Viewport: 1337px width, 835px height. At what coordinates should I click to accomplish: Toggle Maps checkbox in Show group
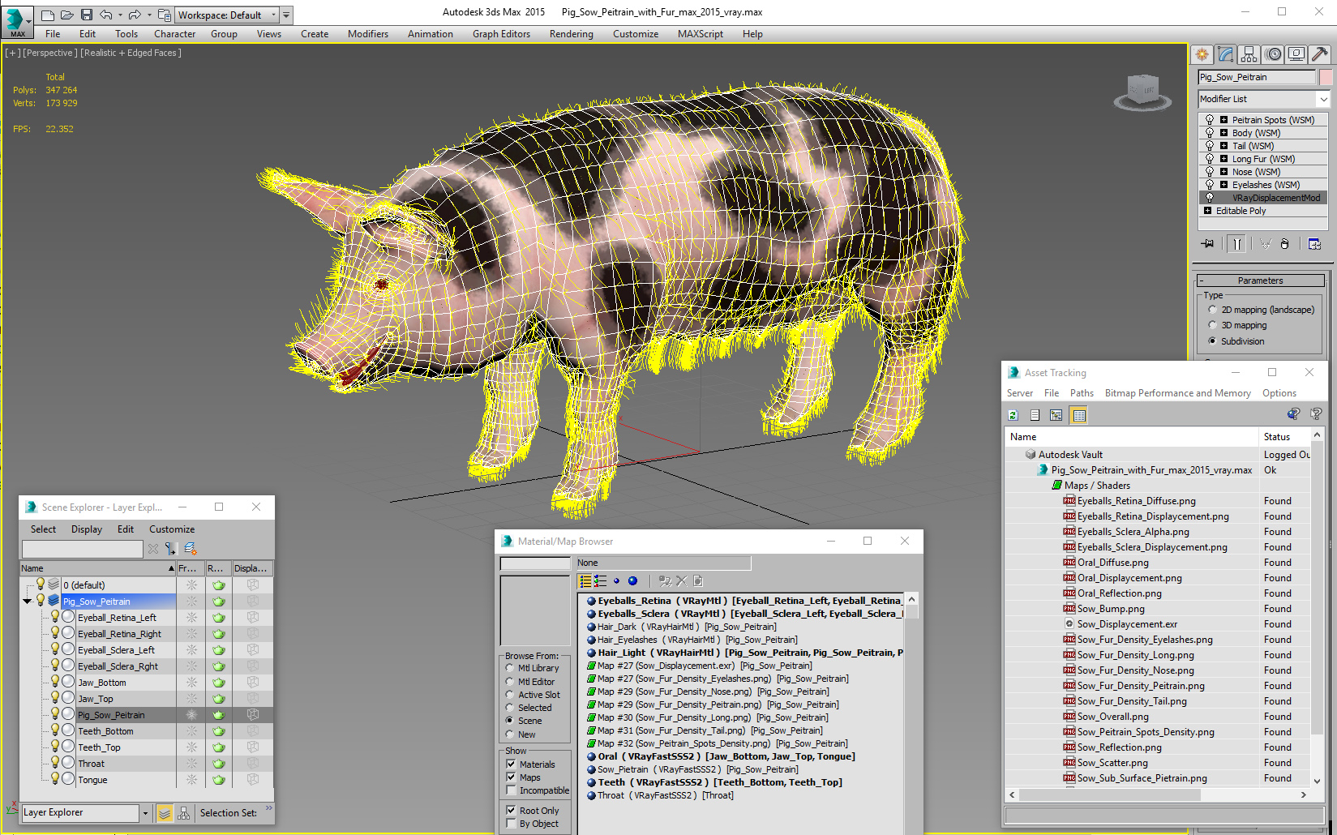click(x=511, y=777)
